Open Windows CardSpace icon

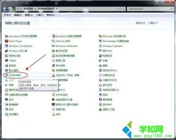point(6,46)
